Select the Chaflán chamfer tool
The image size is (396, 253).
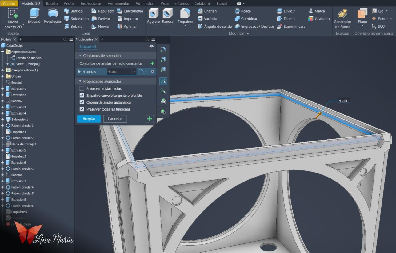tap(207, 11)
